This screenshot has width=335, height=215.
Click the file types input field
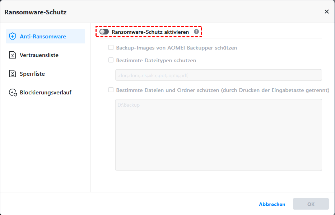tap(218, 75)
